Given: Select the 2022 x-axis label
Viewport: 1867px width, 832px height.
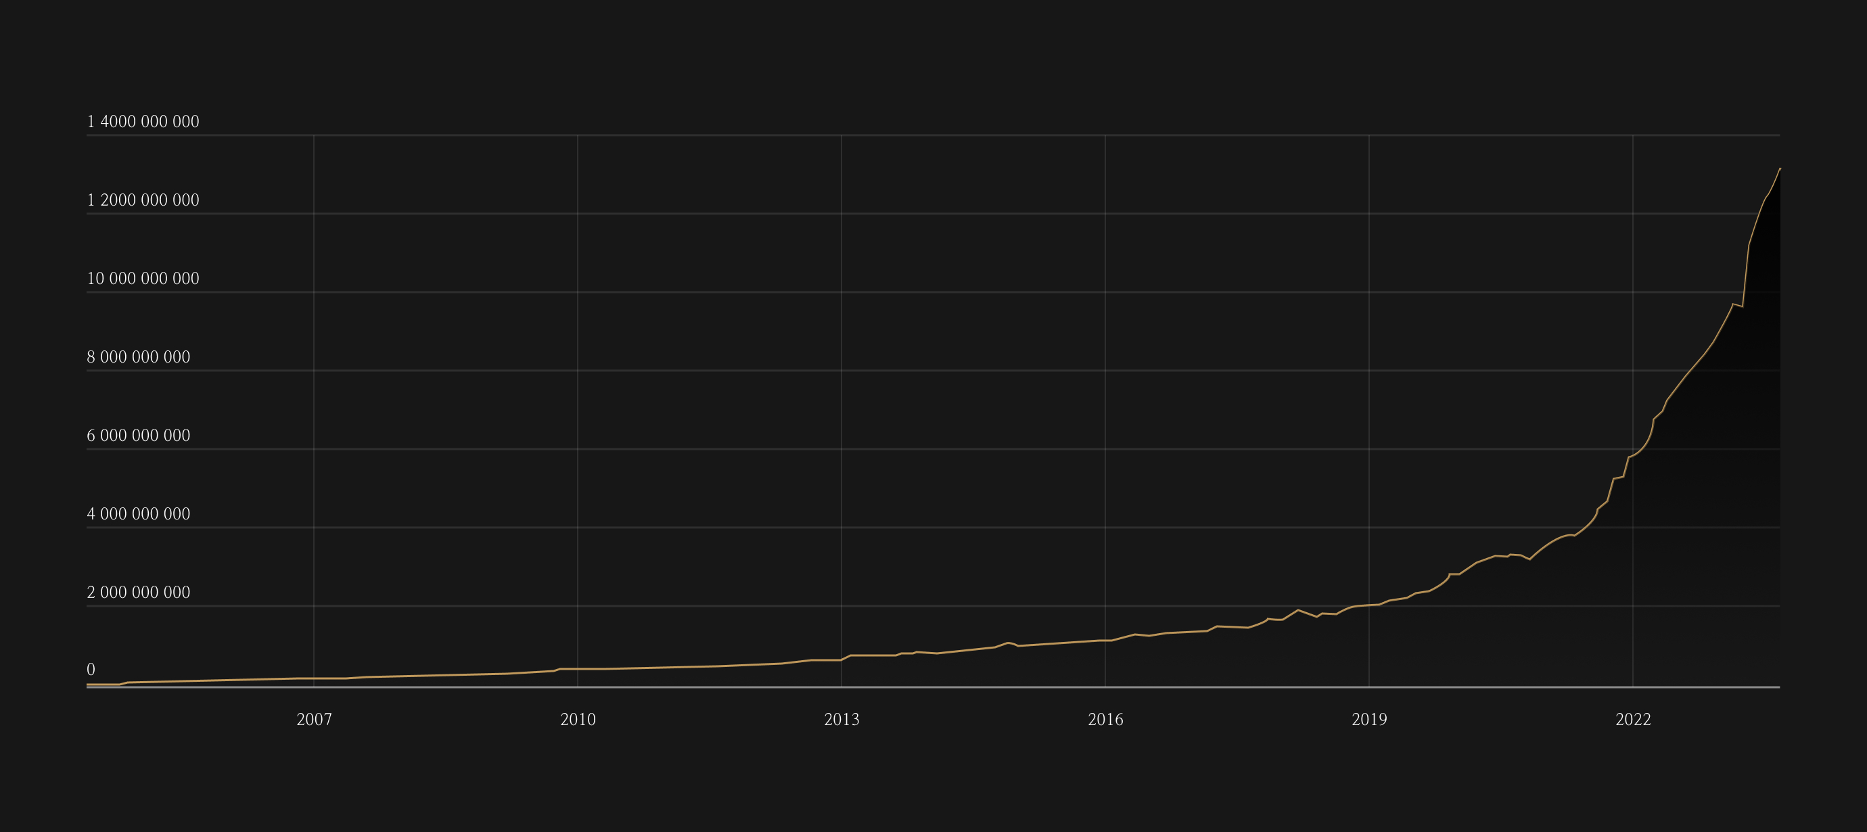Looking at the screenshot, I should click(x=1633, y=720).
